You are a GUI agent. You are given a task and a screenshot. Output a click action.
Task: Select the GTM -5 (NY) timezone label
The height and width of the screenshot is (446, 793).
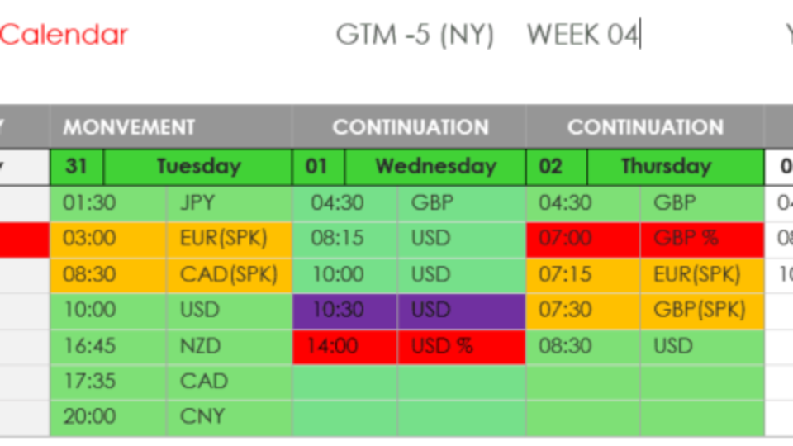(x=415, y=35)
